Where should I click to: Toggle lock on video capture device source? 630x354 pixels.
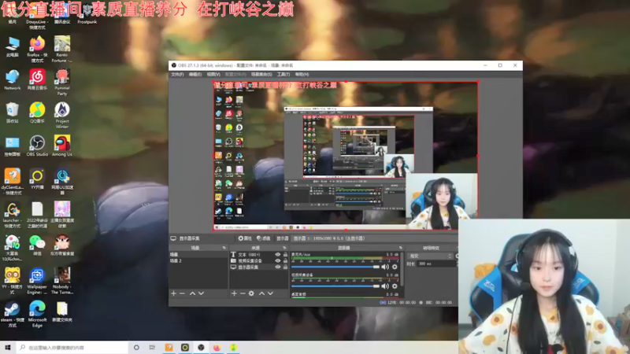click(x=285, y=261)
